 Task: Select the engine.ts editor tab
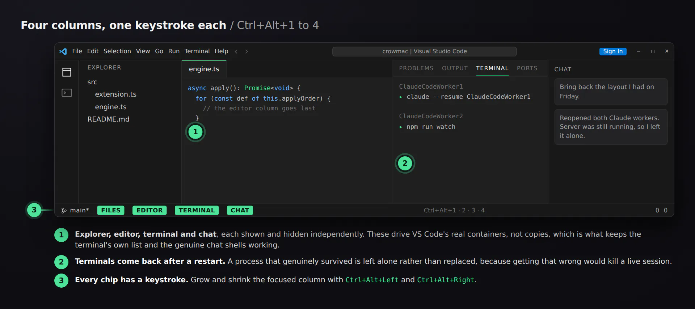pyautogui.click(x=204, y=69)
